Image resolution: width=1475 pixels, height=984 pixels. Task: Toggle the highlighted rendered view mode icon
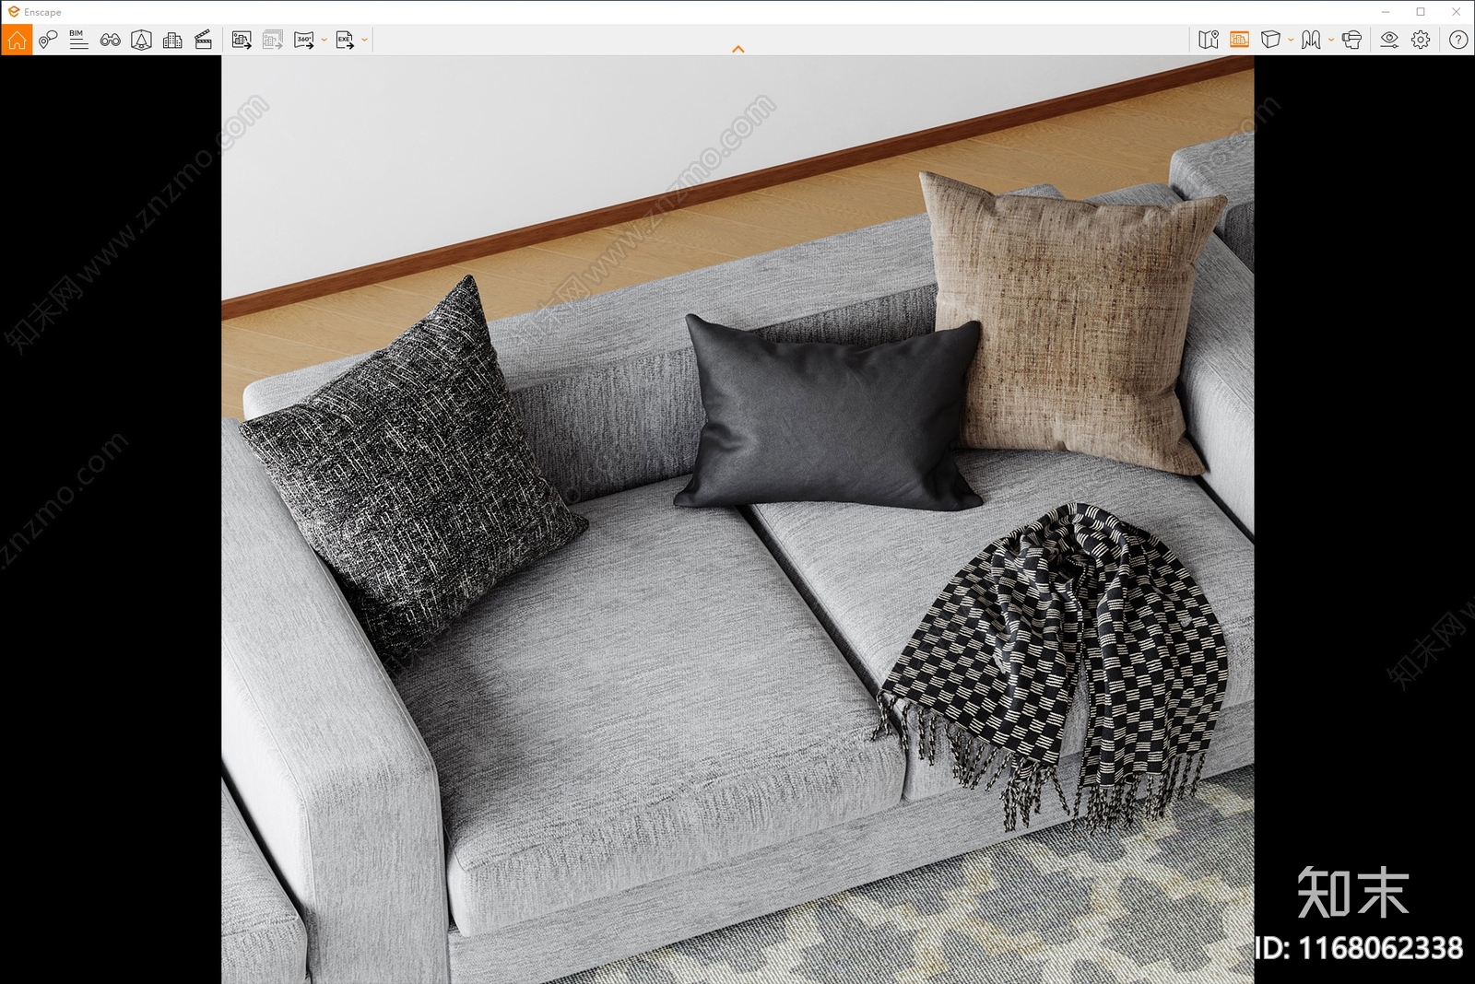click(1239, 40)
